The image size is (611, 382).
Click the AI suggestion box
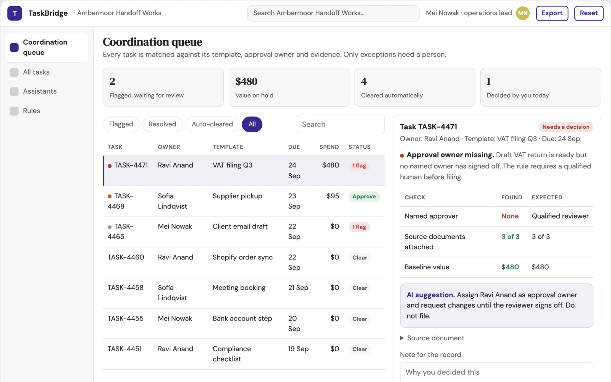click(496, 306)
